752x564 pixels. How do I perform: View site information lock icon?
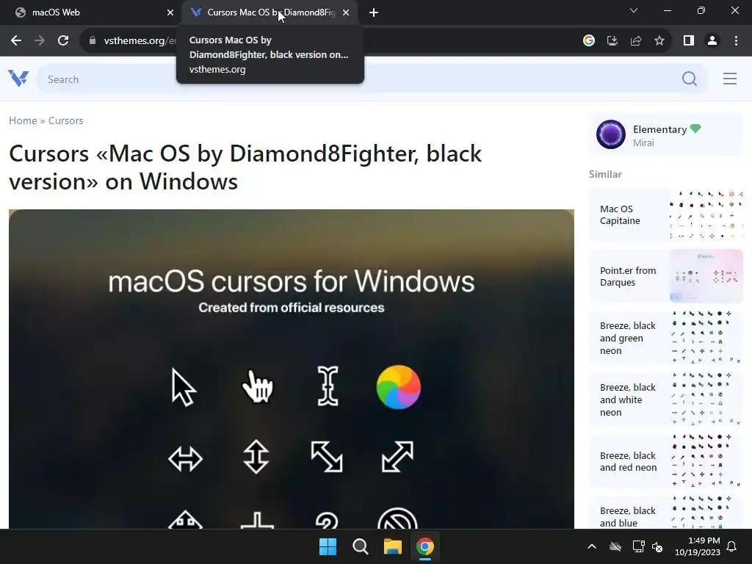92,41
